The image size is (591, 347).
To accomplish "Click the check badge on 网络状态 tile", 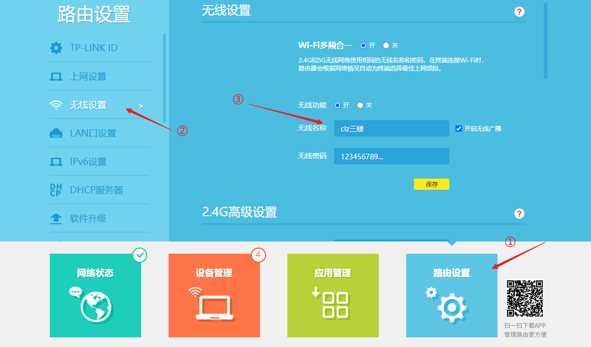I will coord(140,256).
